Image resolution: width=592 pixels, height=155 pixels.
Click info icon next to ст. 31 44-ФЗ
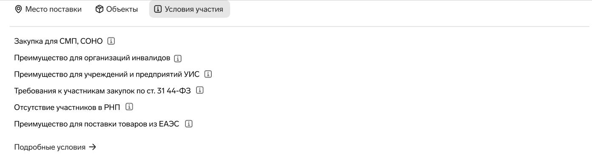click(200, 91)
